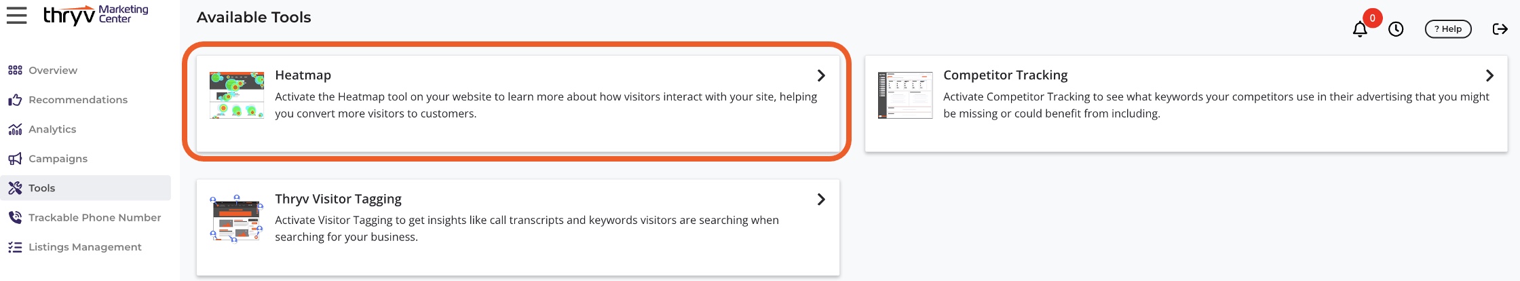The width and height of the screenshot is (1520, 281).
Task: Click the Heatmap thumbnail image
Action: (237, 95)
